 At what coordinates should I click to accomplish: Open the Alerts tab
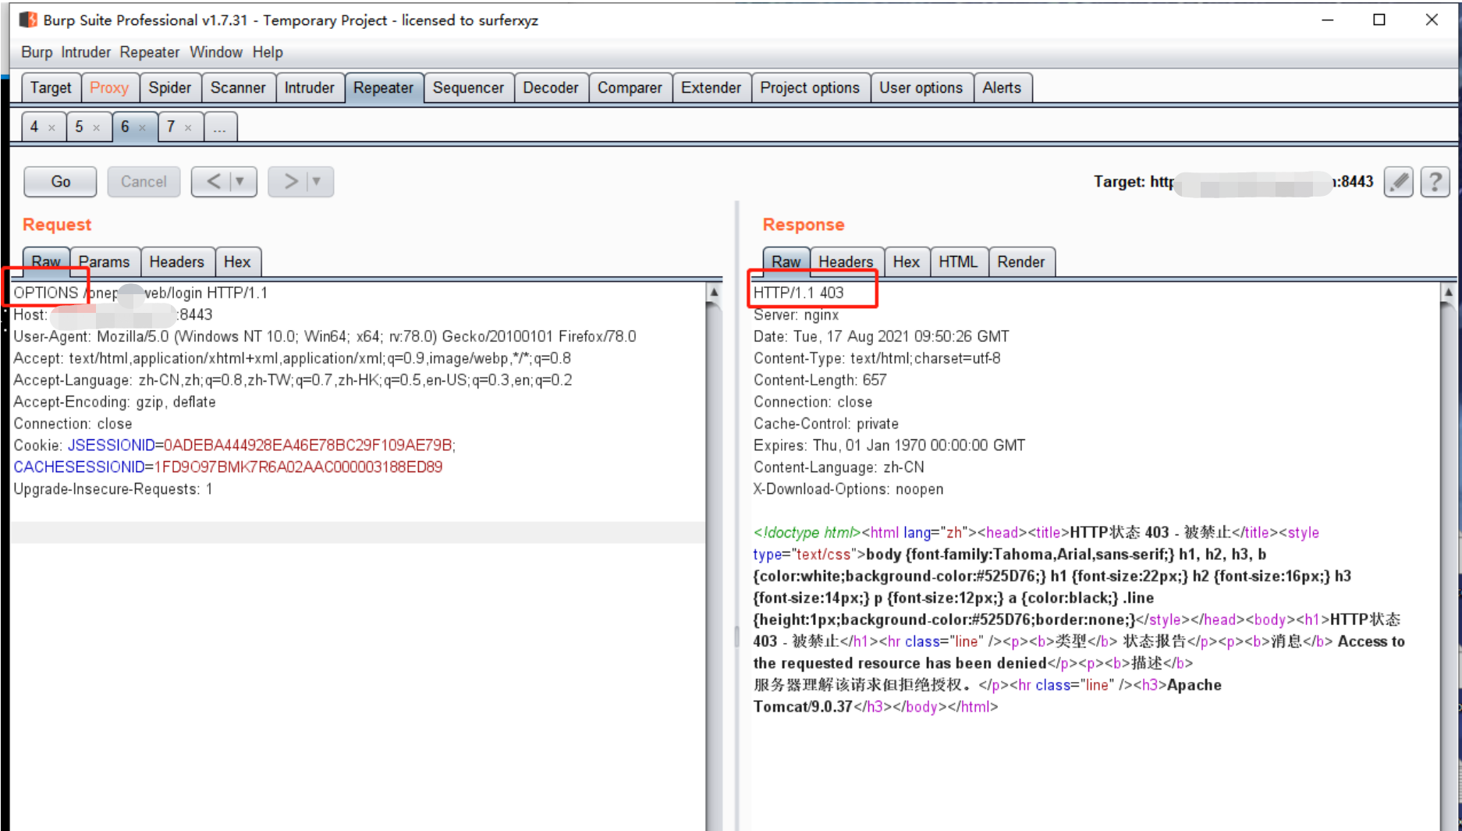pos(1002,87)
